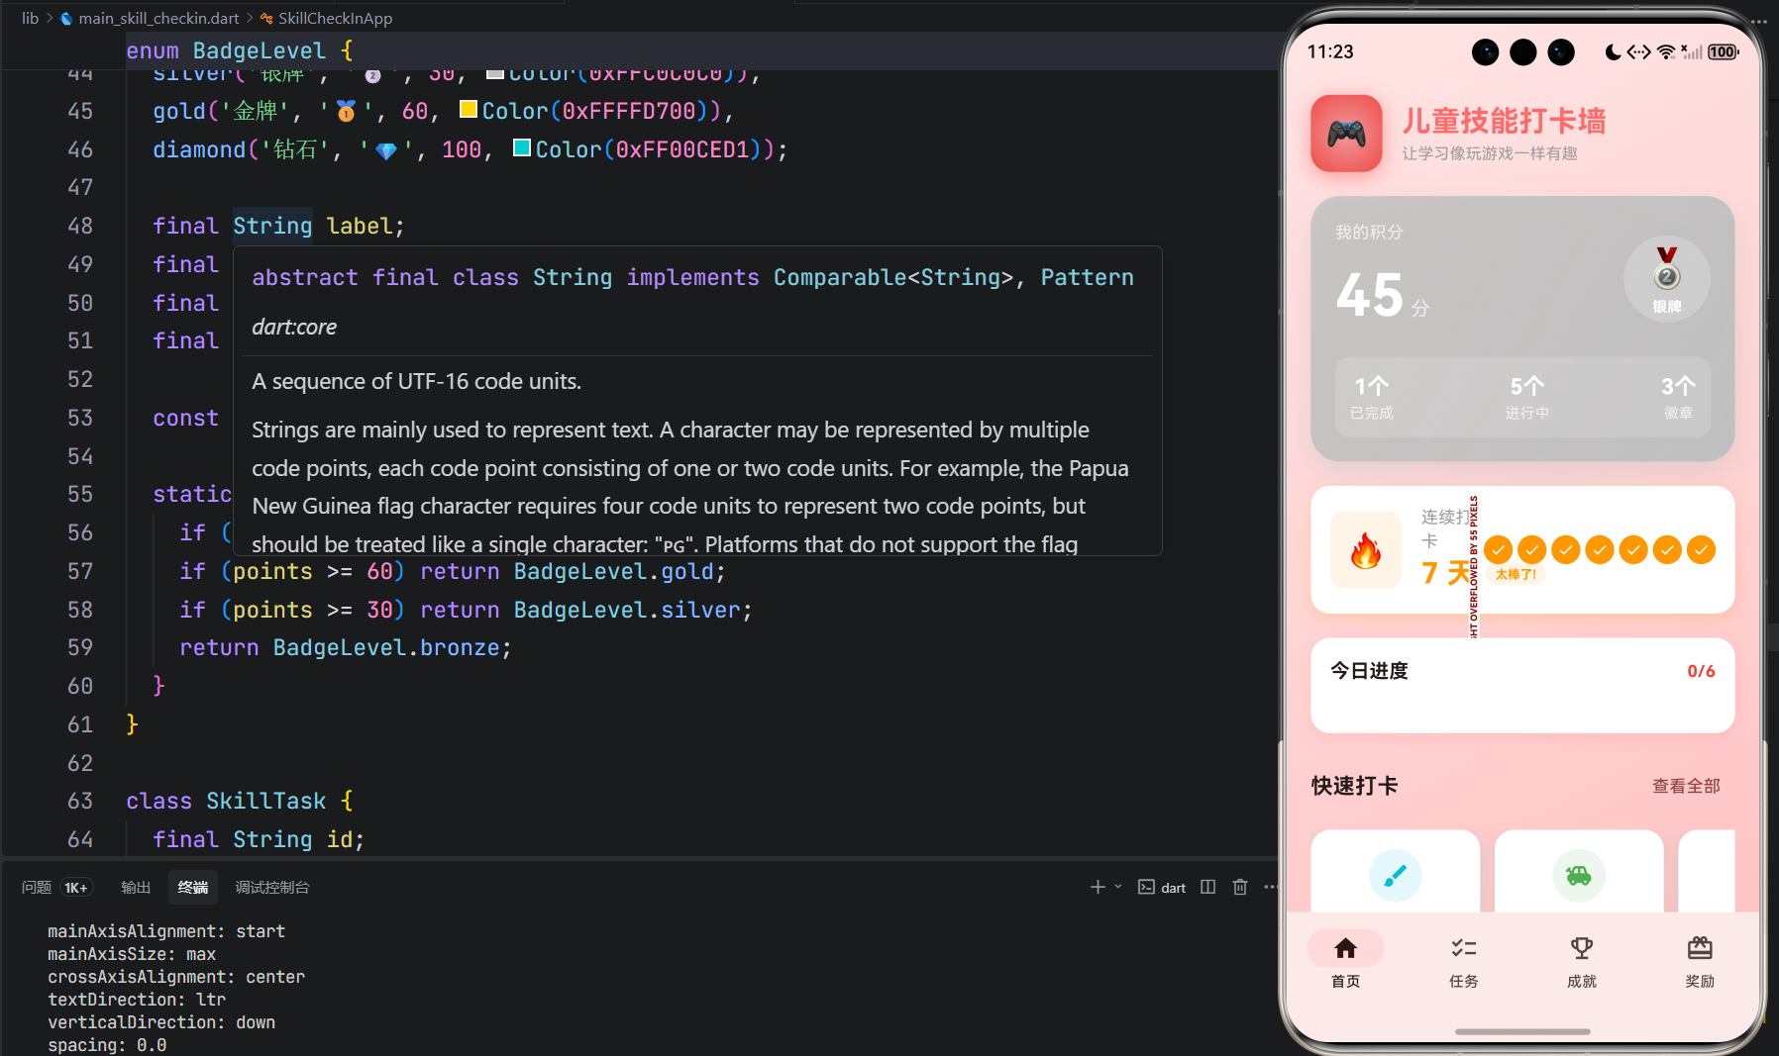Screen dimensions: 1779x1056
Task: Open more actions in terminal panel
Action: (x=1270, y=887)
